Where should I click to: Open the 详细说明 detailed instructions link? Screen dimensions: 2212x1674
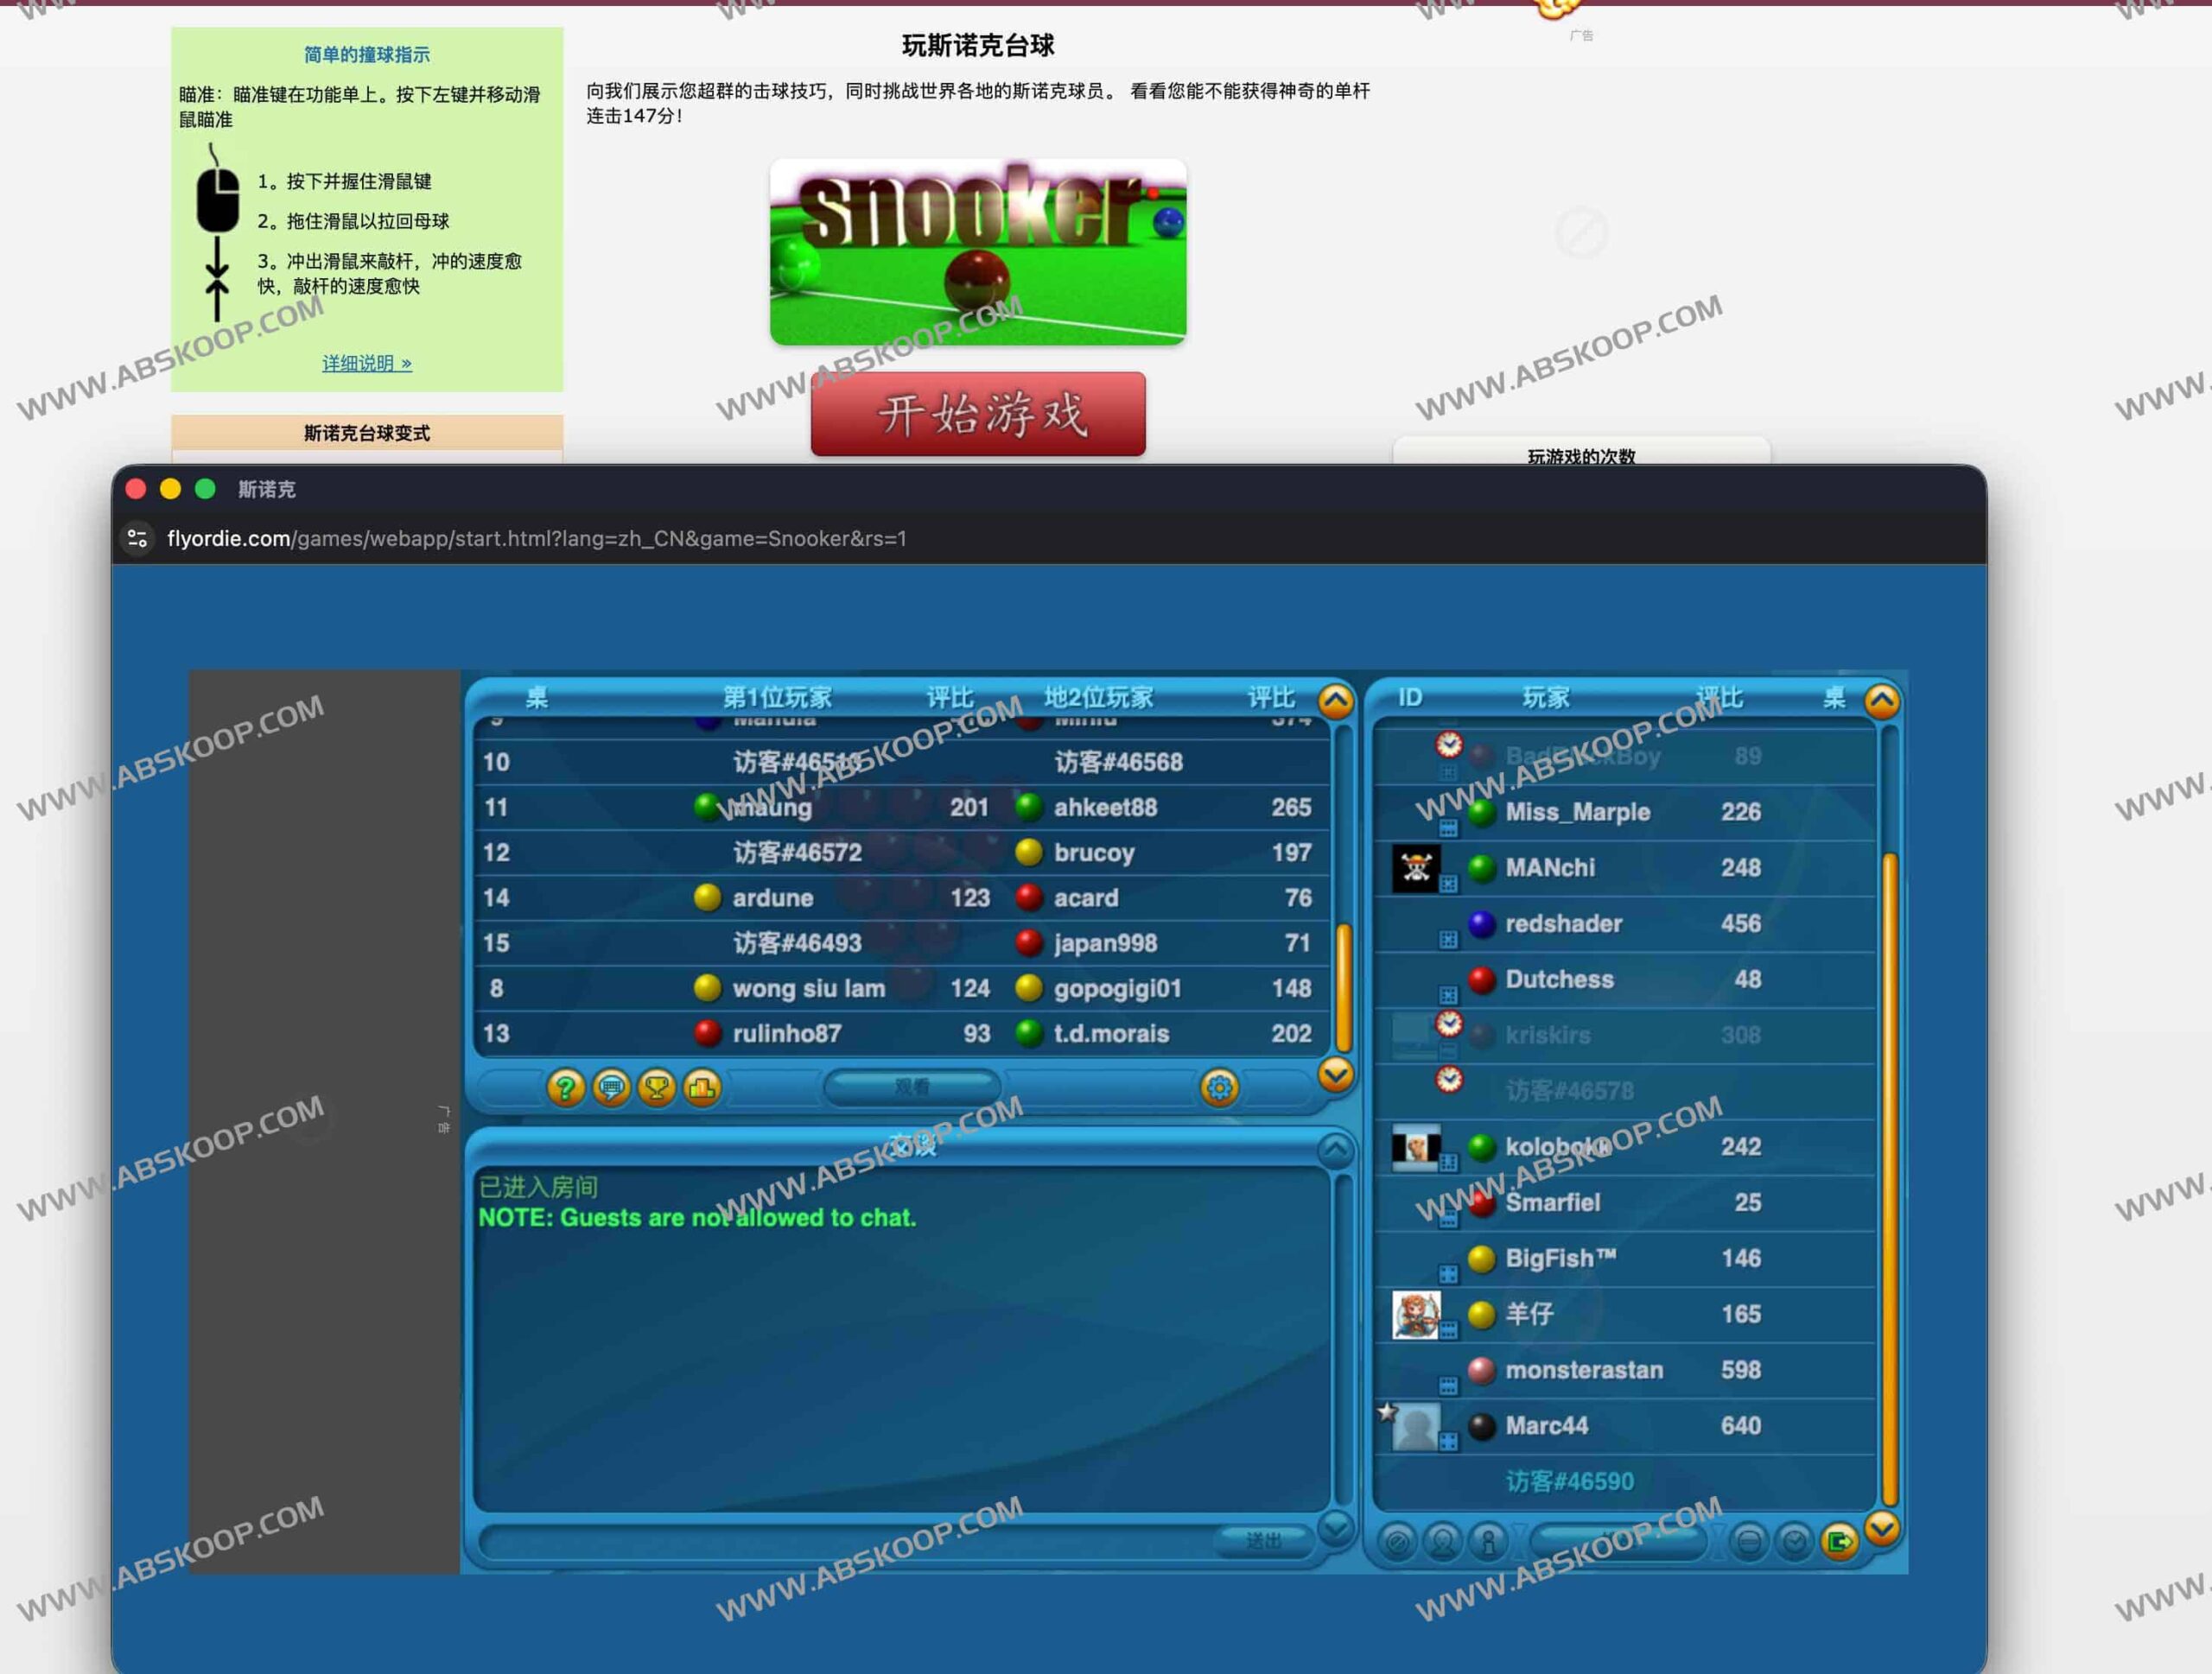(x=366, y=363)
